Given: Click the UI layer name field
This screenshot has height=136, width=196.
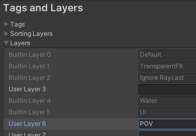Looking at the screenshot, I should click(167, 112).
